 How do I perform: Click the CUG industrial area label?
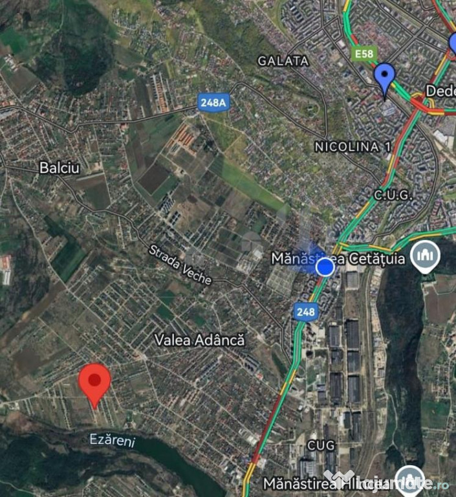click(321, 446)
